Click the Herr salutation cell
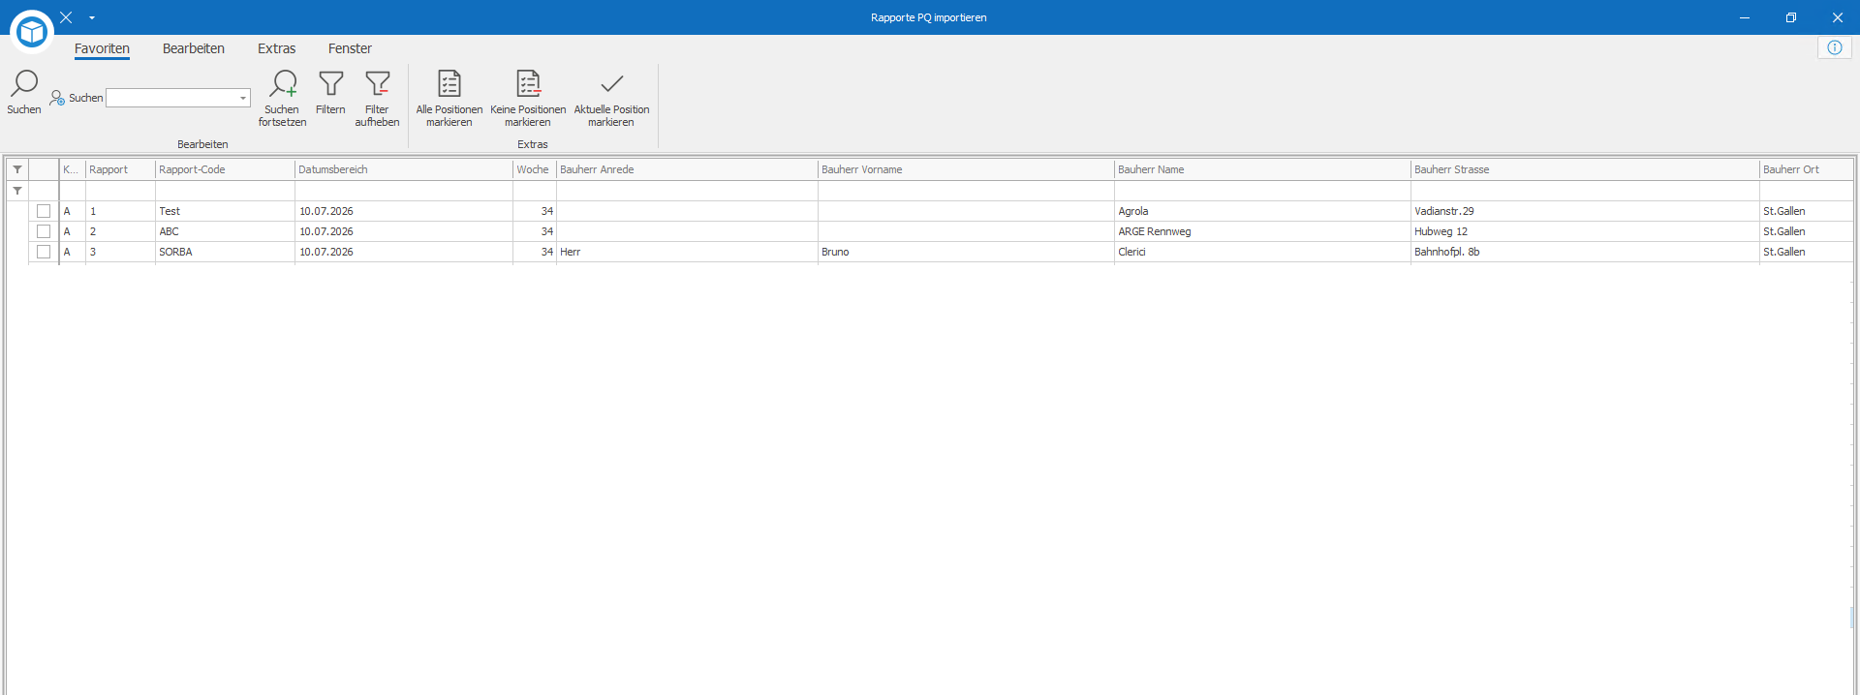 pos(687,252)
